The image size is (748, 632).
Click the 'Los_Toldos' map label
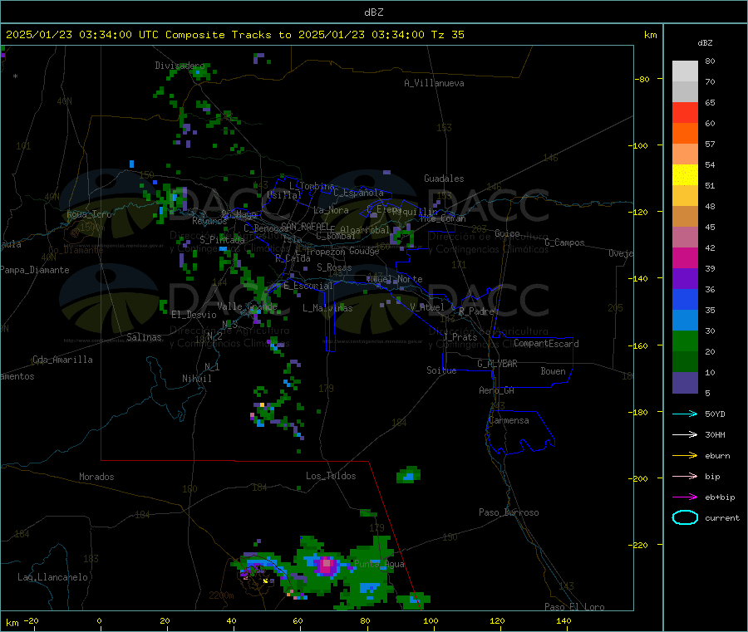pyautogui.click(x=331, y=476)
